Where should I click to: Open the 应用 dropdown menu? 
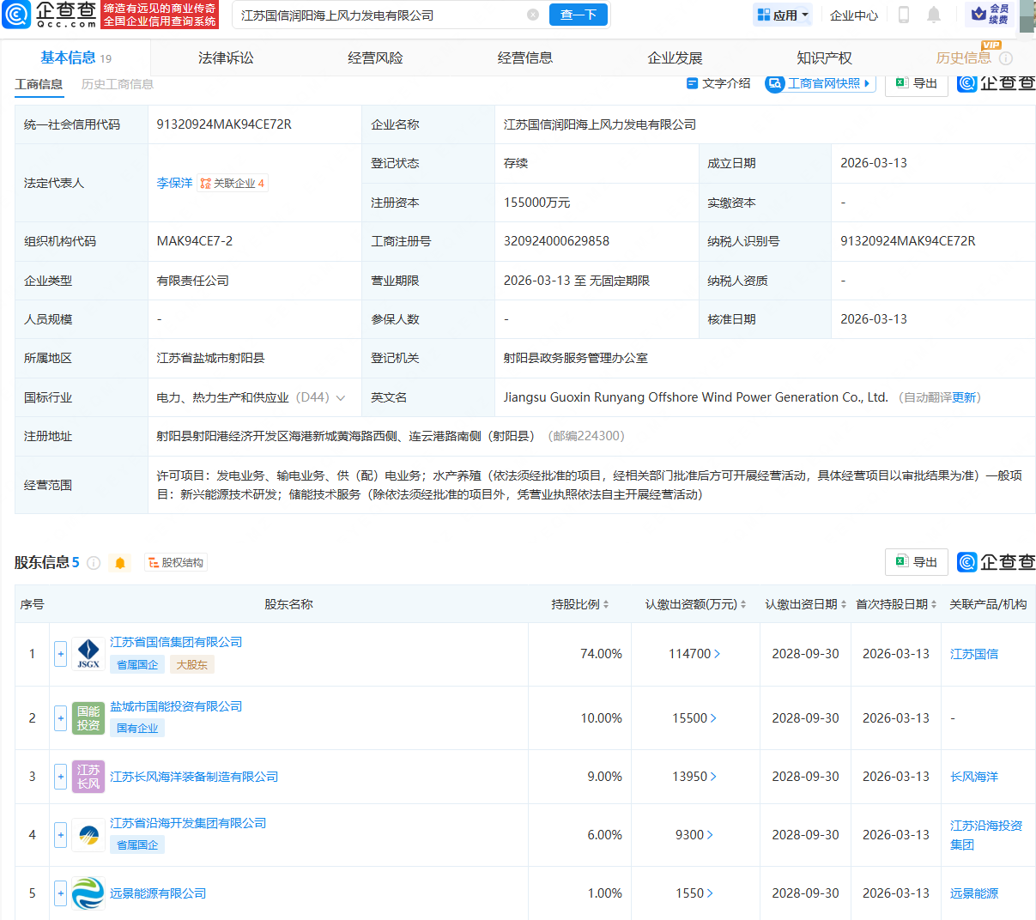click(x=782, y=15)
